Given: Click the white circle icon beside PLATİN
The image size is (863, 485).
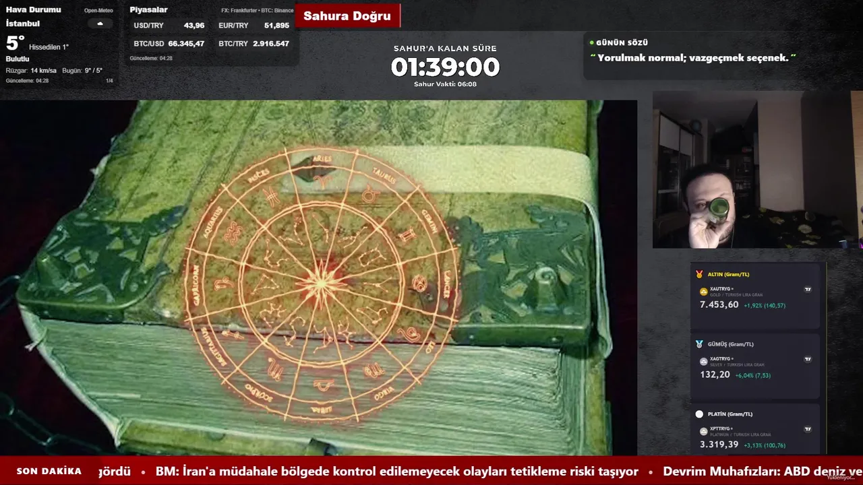Looking at the screenshot, I should [699, 414].
